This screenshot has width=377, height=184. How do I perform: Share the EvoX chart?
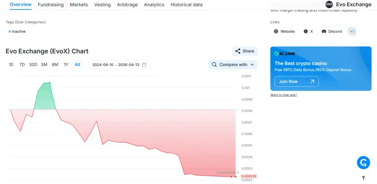pos(244,51)
